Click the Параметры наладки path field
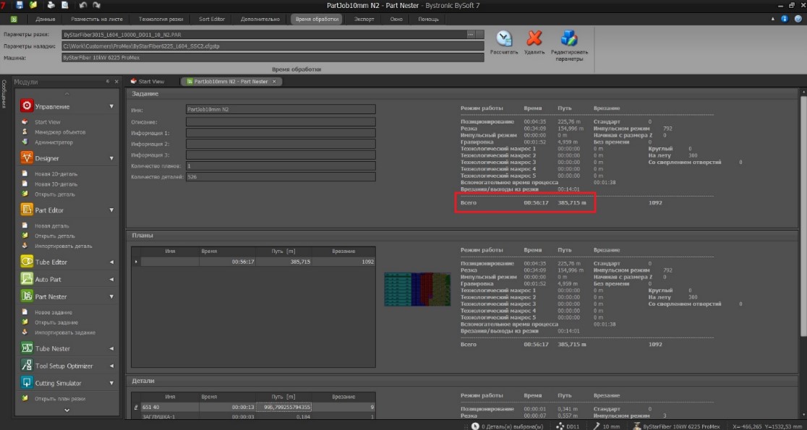807x430 pixels. click(273, 46)
